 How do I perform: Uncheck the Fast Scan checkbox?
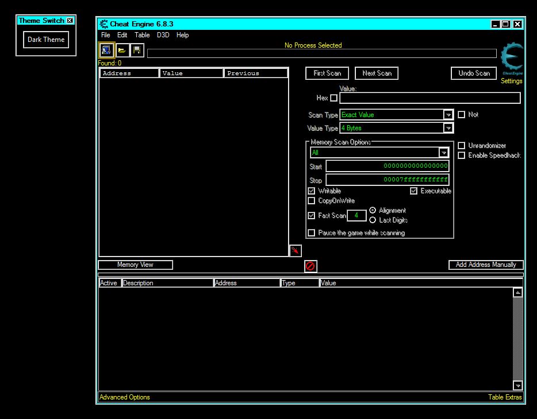(x=311, y=215)
